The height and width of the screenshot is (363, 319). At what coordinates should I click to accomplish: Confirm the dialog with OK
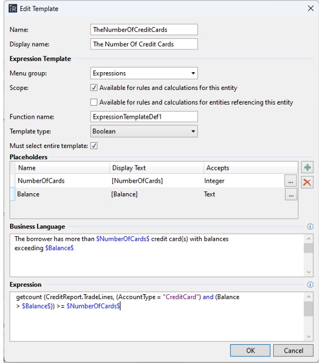pos(250,351)
